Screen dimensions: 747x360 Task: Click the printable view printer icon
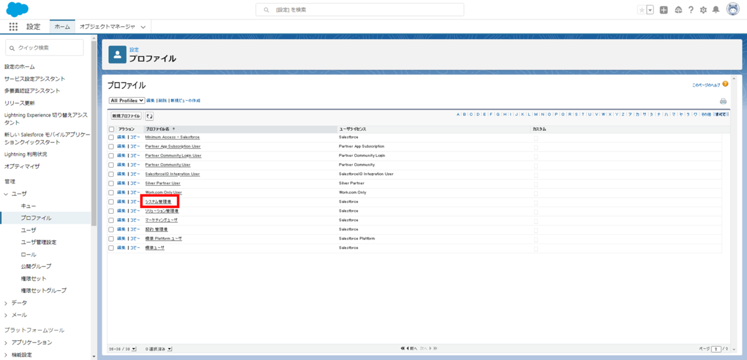click(723, 101)
